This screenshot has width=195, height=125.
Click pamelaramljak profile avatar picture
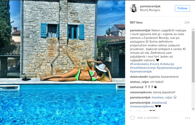tap(134, 8)
